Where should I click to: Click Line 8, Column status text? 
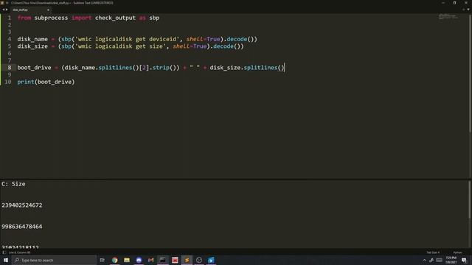pyautogui.click(x=20, y=252)
